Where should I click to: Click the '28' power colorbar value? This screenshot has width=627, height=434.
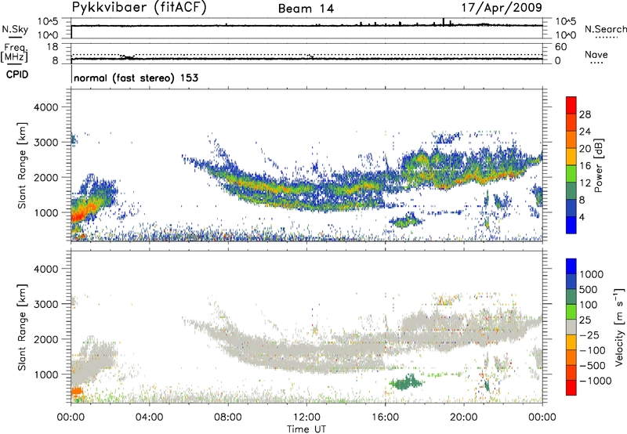pos(585,114)
